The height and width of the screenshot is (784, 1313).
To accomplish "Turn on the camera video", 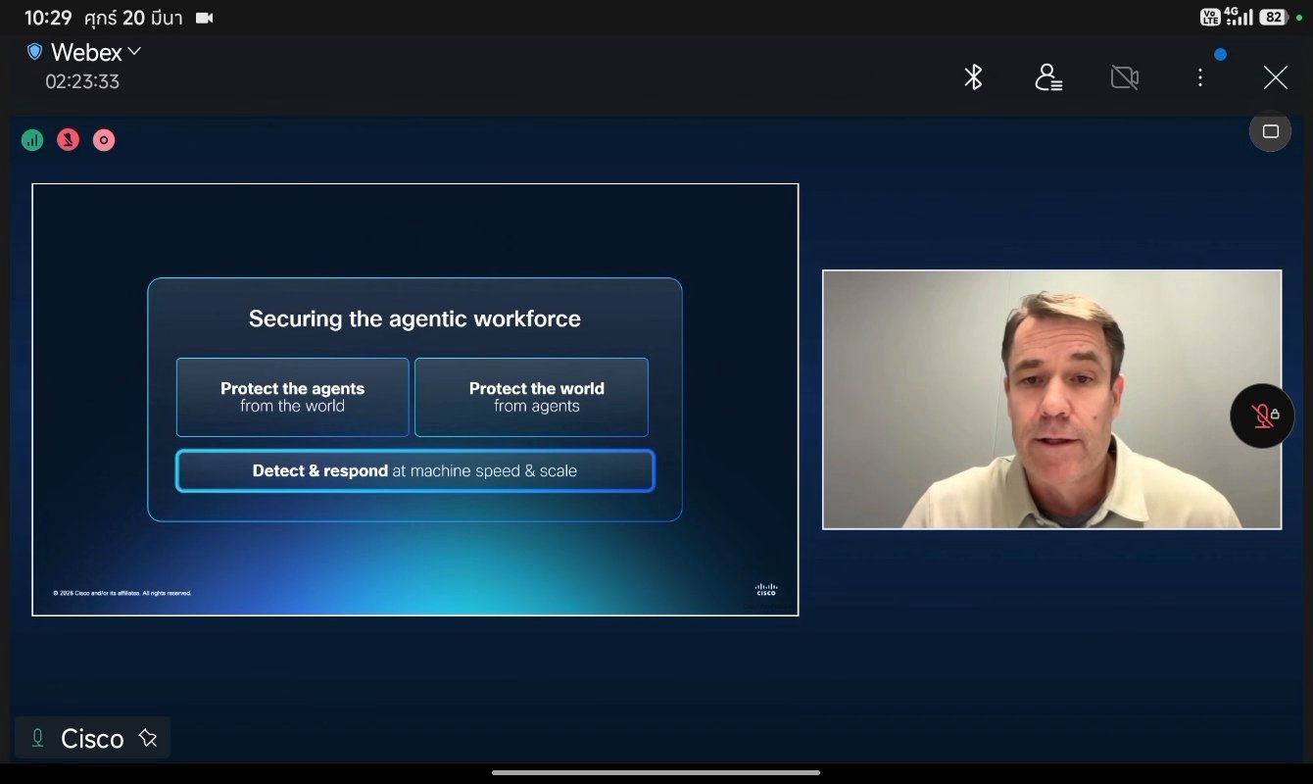I will pos(1124,77).
